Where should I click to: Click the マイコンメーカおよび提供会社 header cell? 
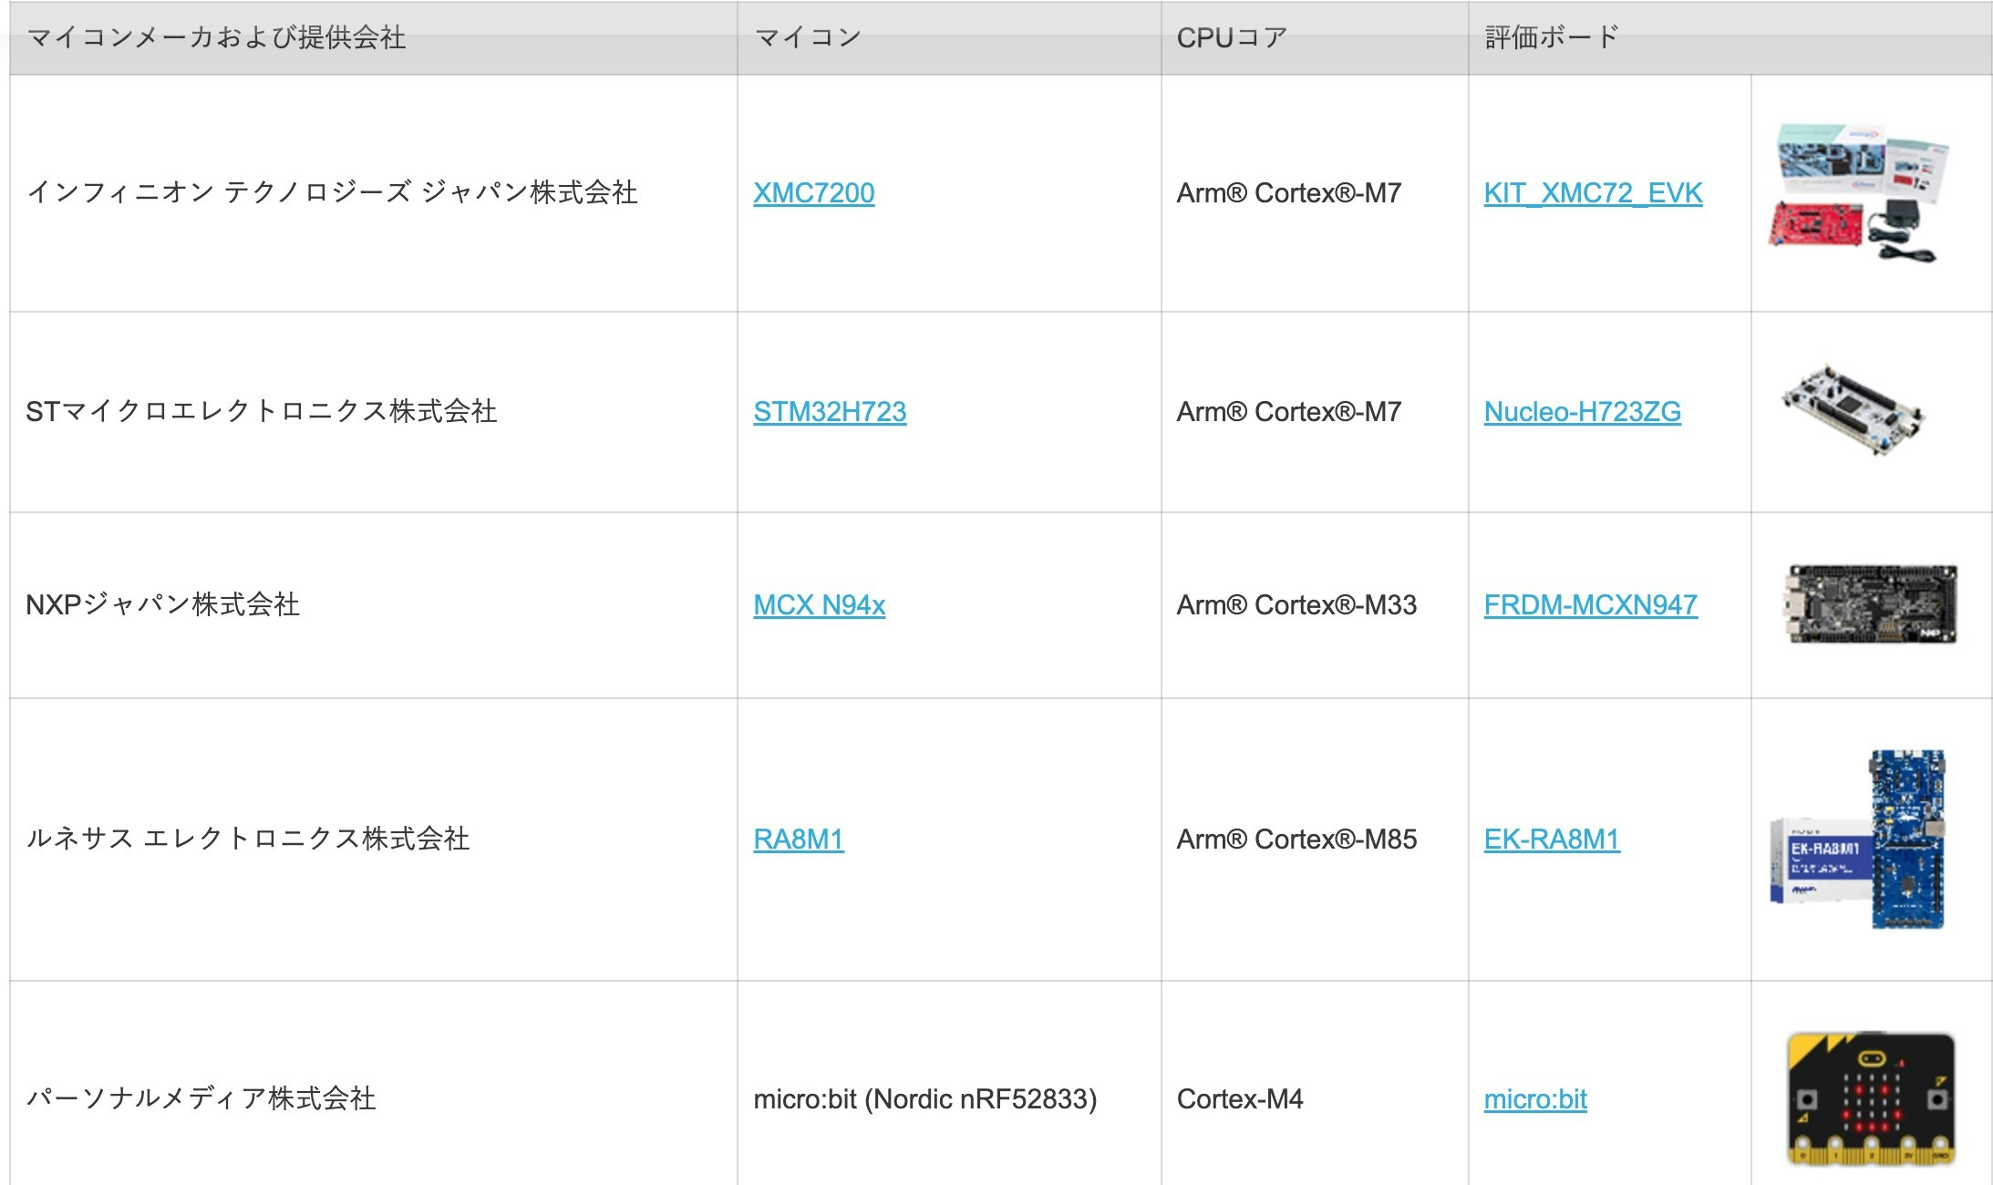pyautogui.click(x=216, y=37)
